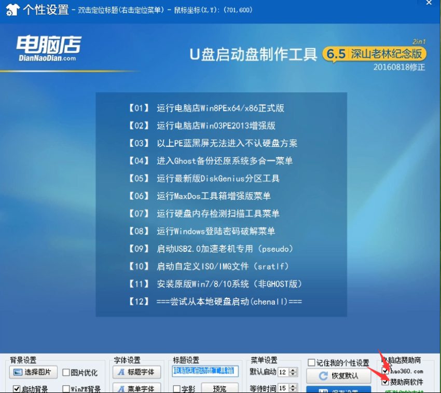Select menu entry 【05】 运行最新版DiskGenius分区工具
The width and height of the screenshot is (441, 393).
[203, 178]
